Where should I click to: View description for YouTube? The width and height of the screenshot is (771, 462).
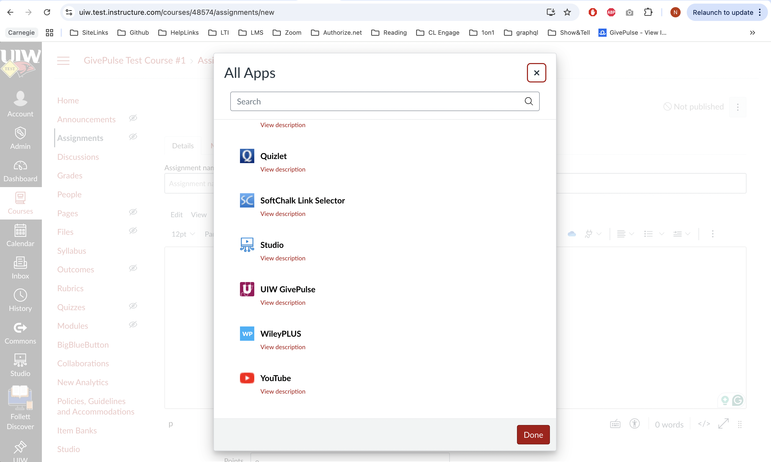283,391
